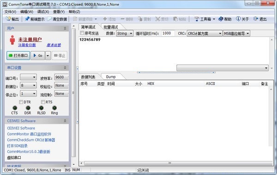This screenshot has width=277, height=175.
Task: Click the 停止 button
Action: (x=60, y=56)
